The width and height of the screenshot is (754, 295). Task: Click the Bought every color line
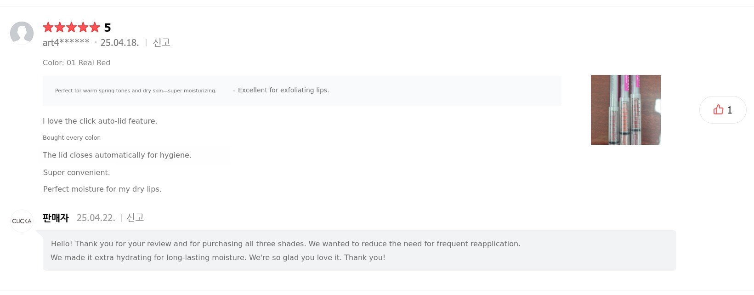point(72,138)
